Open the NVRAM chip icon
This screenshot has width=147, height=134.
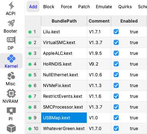click(x=11, y=93)
